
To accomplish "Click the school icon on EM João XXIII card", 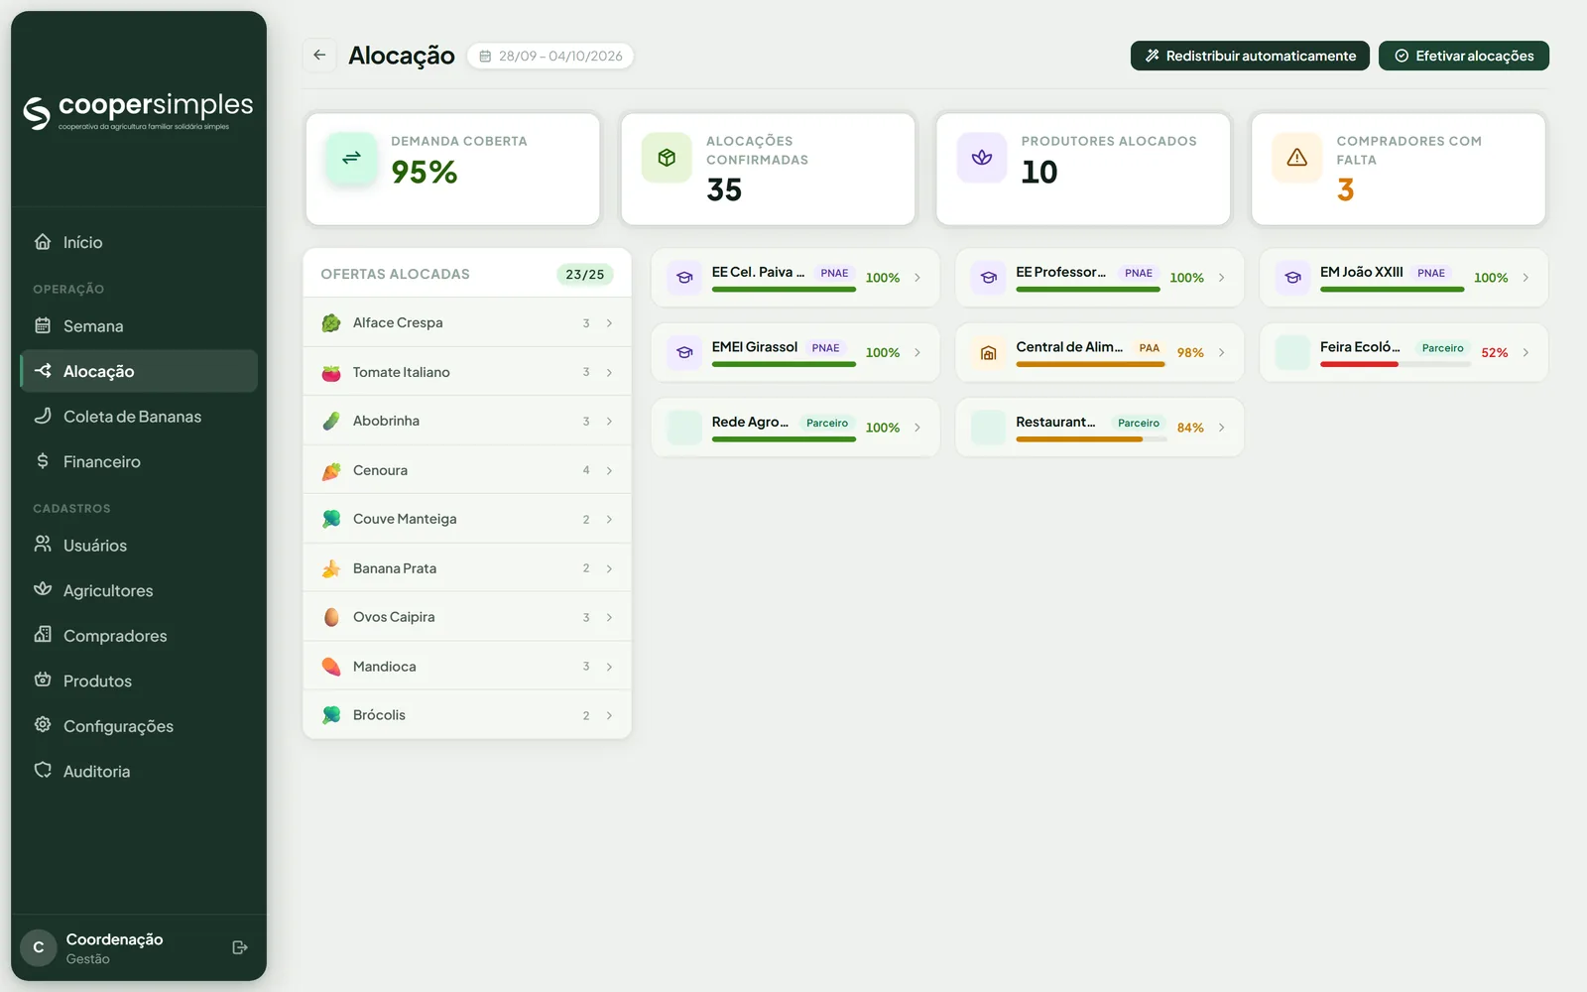I will pyautogui.click(x=1292, y=278).
